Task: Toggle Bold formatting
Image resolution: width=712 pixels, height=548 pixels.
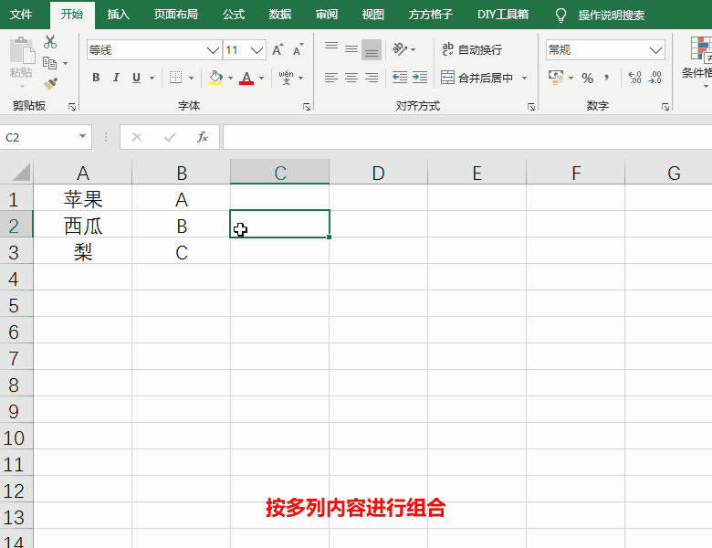Action: click(x=96, y=78)
